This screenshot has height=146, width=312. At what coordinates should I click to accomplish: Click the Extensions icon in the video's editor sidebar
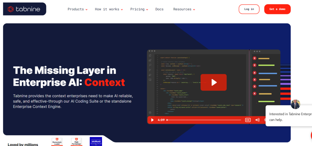click(150, 61)
